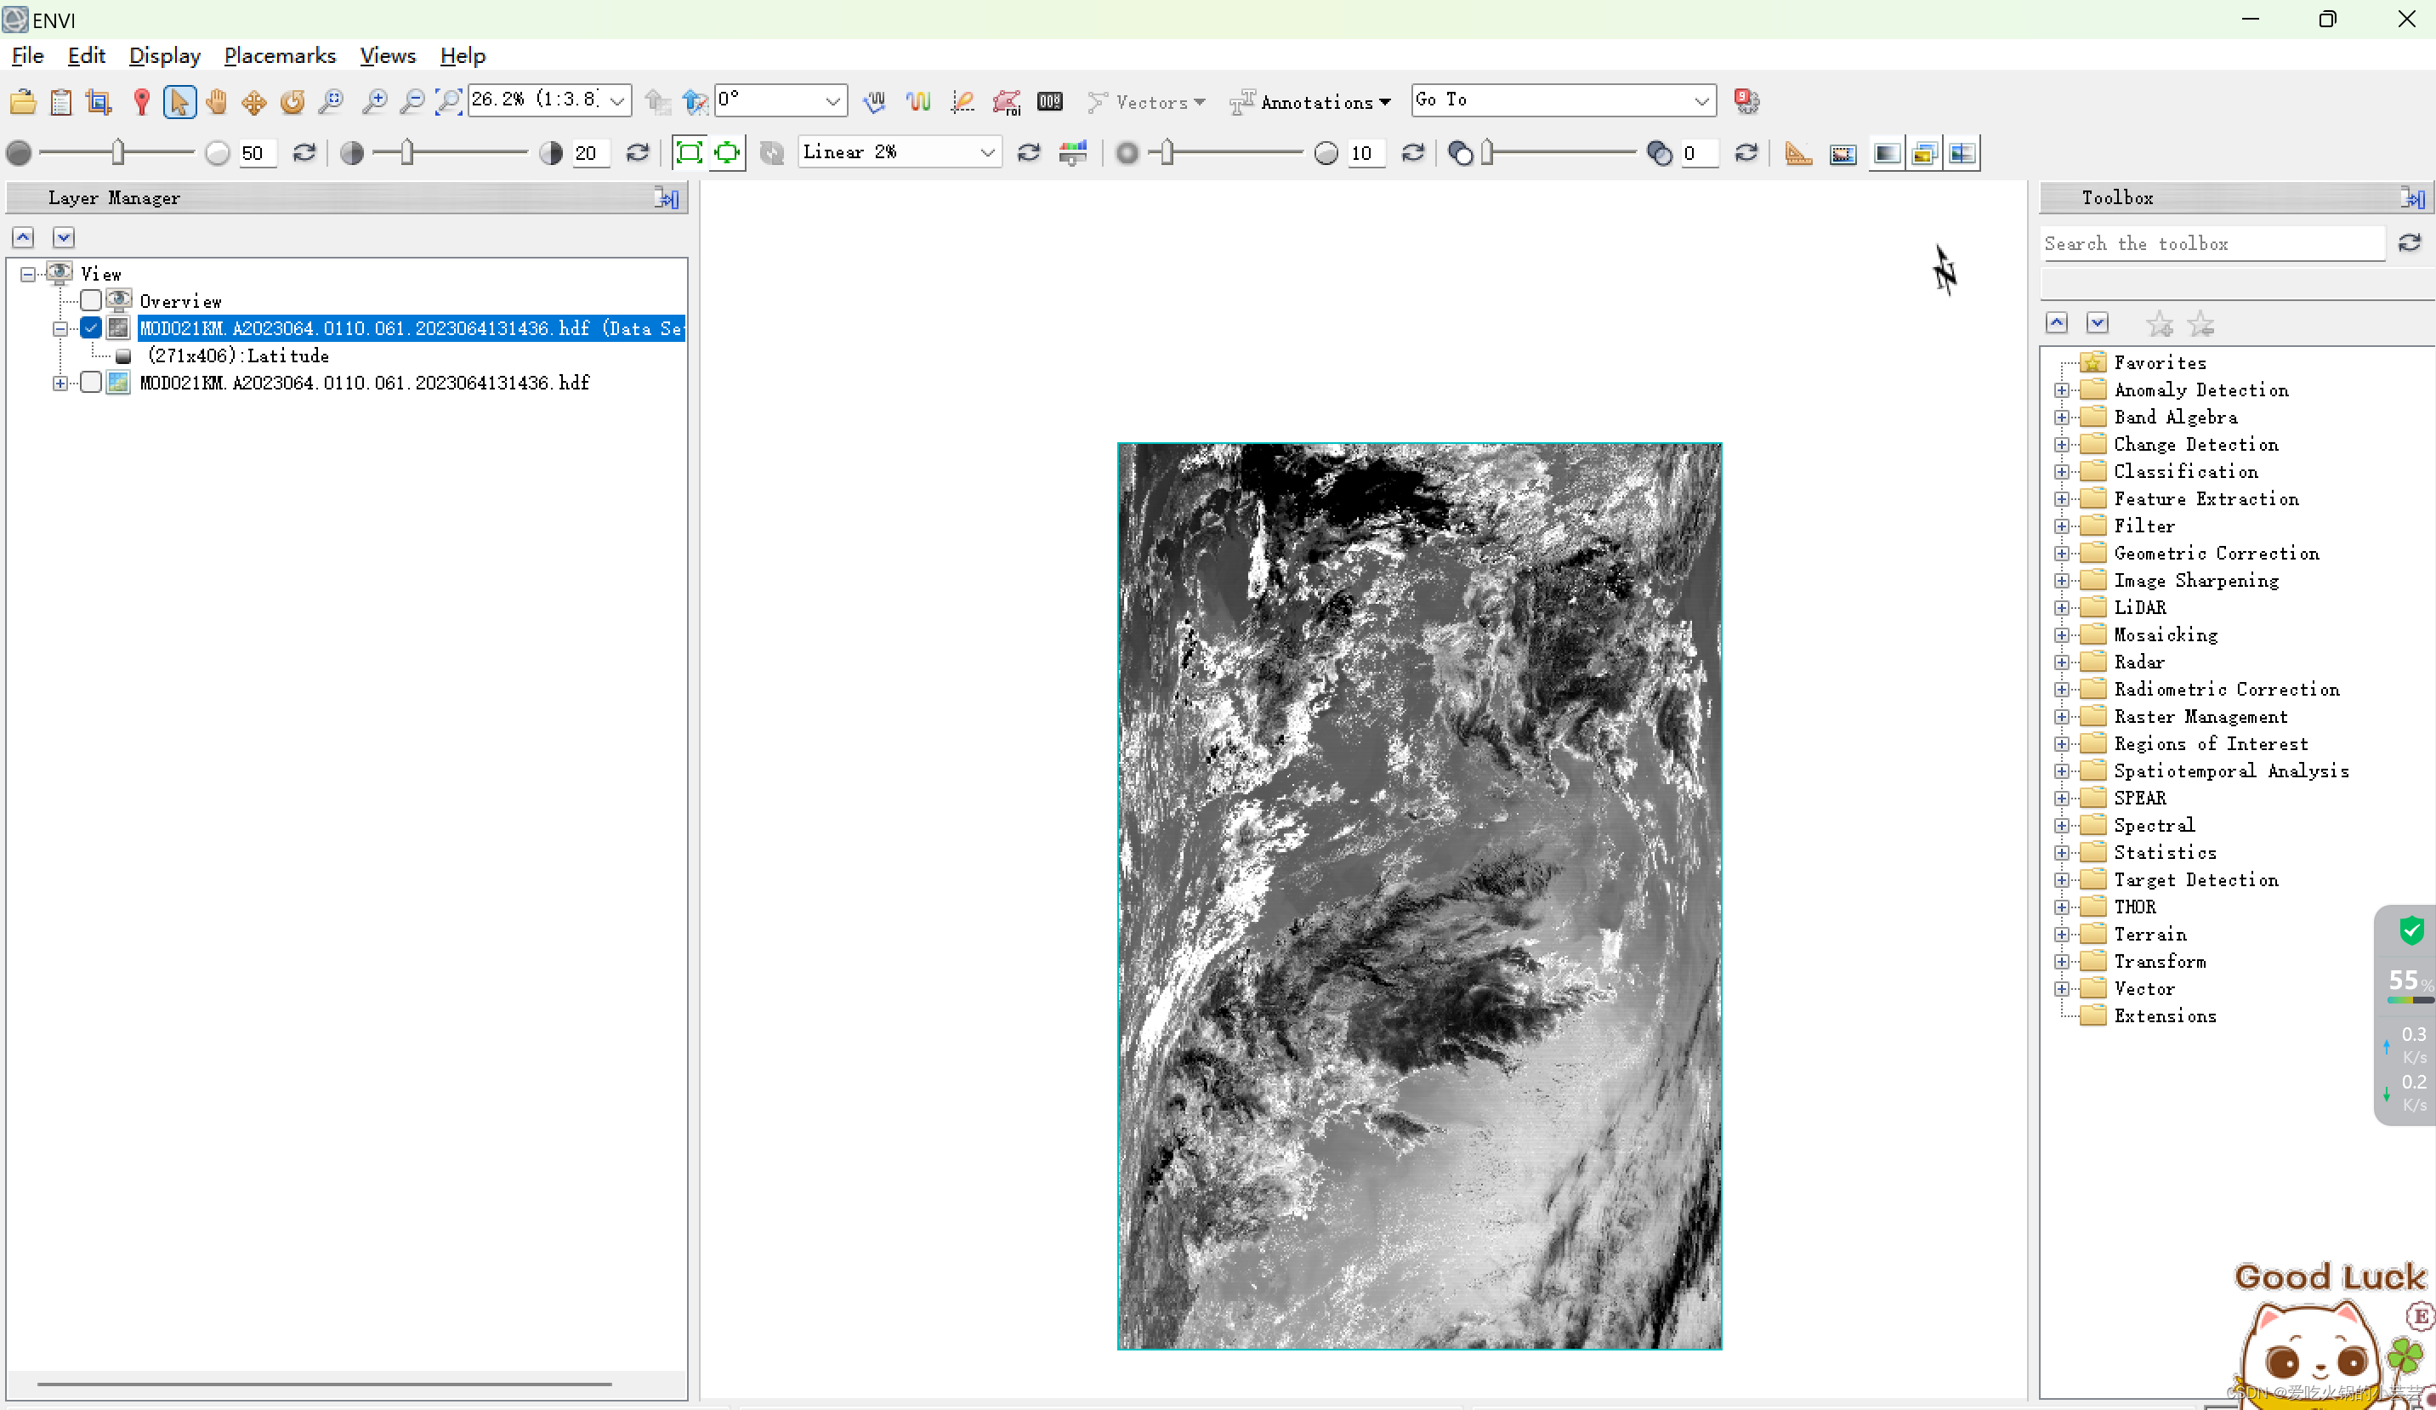This screenshot has width=2436, height=1410.
Task: Select the Pan hand tool
Action: click(x=217, y=101)
